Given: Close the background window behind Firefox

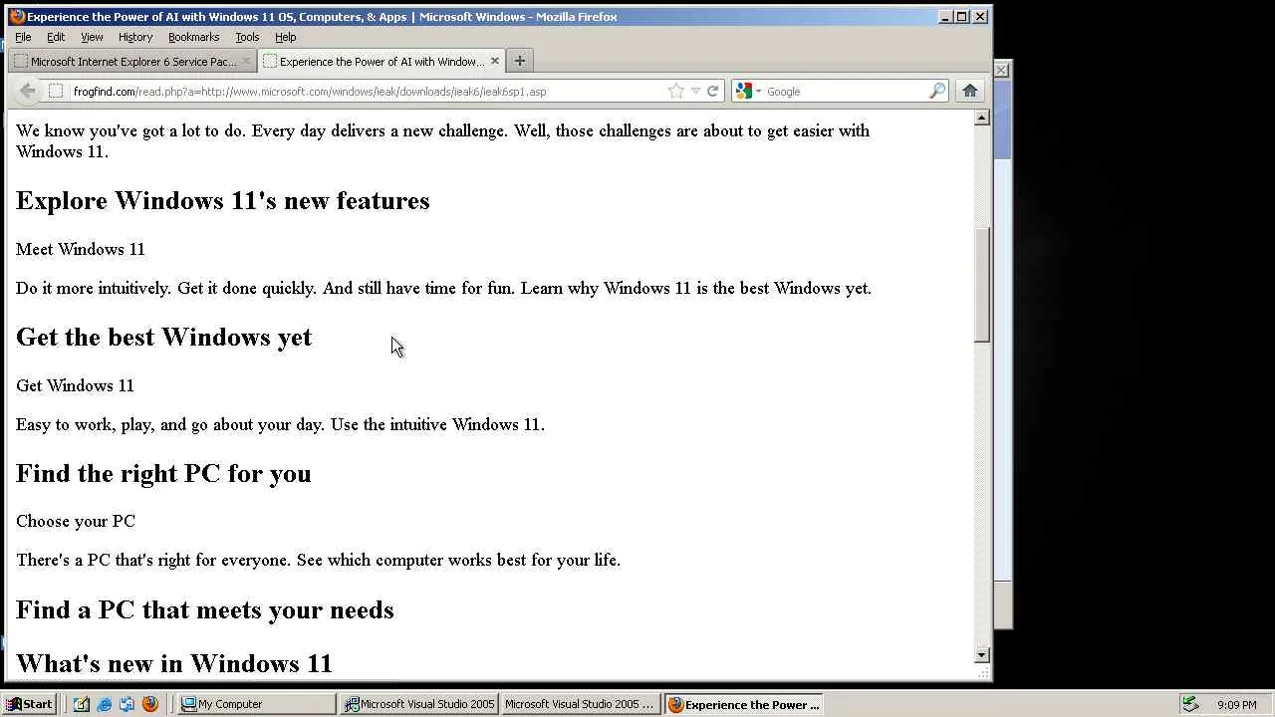Looking at the screenshot, I should (1001, 70).
